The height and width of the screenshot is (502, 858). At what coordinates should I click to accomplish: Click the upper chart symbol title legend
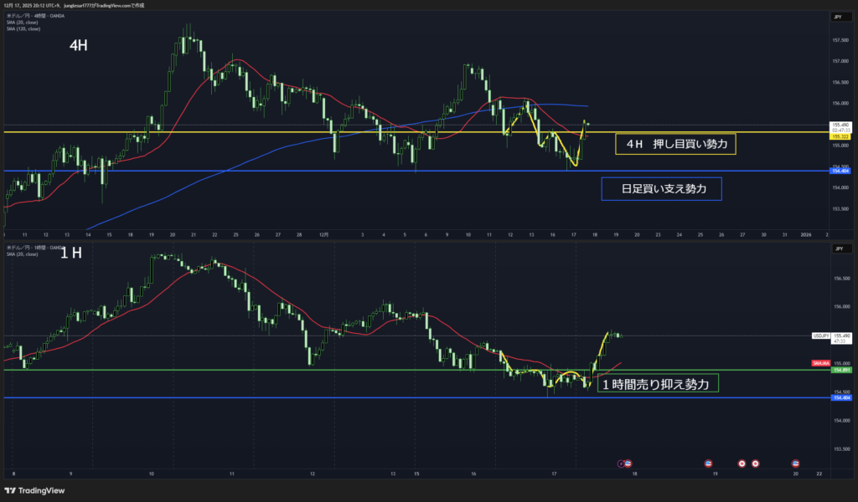(34, 17)
